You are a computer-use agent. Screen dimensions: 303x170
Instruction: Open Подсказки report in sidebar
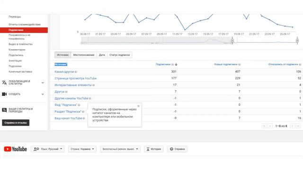coord(15,66)
